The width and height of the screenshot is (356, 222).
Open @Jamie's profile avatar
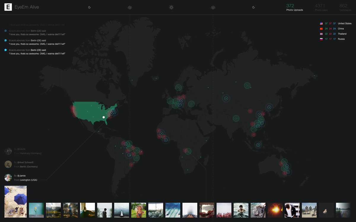(8, 178)
